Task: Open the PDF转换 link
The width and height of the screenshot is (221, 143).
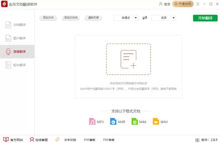Action: point(109,140)
